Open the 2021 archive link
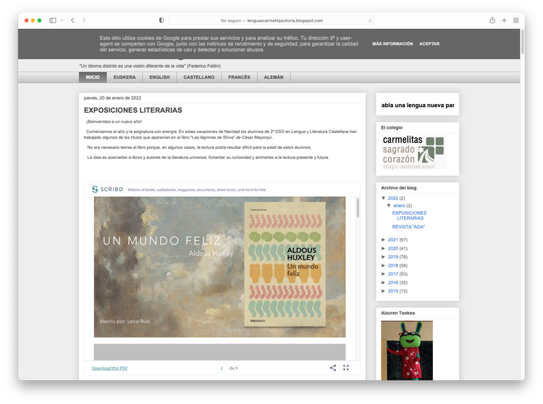This screenshot has height=404, width=543. coord(392,240)
